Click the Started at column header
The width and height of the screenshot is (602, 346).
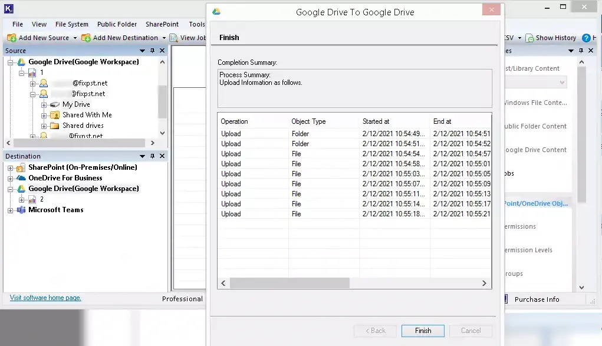click(x=376, y=121)
